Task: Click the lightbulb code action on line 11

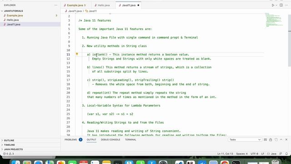Action: (x=77, y=54)
